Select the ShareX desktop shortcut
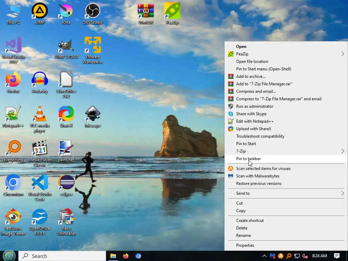Image resolution: width=348 pixels, height=261 pixels. pyautogui.click(x=66, y=117)
